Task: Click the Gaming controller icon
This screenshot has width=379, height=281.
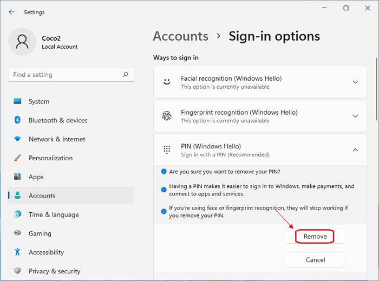Action: click(x=17, y=233)
